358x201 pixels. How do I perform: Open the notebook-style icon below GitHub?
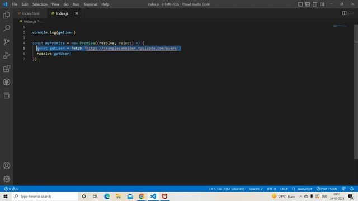click(7, 95)
